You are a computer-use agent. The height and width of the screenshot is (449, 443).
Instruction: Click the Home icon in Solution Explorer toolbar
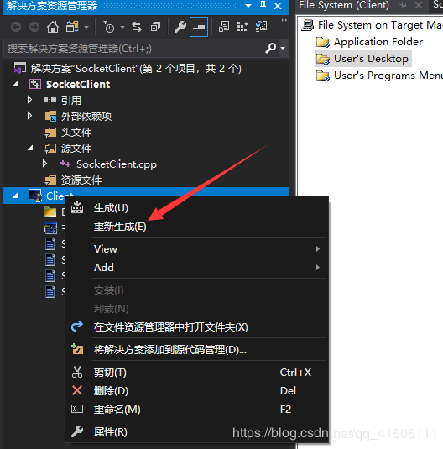(x=53, y=27)
